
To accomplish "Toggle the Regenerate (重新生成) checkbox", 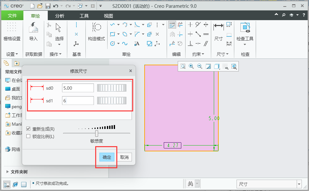I will pyautogui.click(x=28, y=129).
